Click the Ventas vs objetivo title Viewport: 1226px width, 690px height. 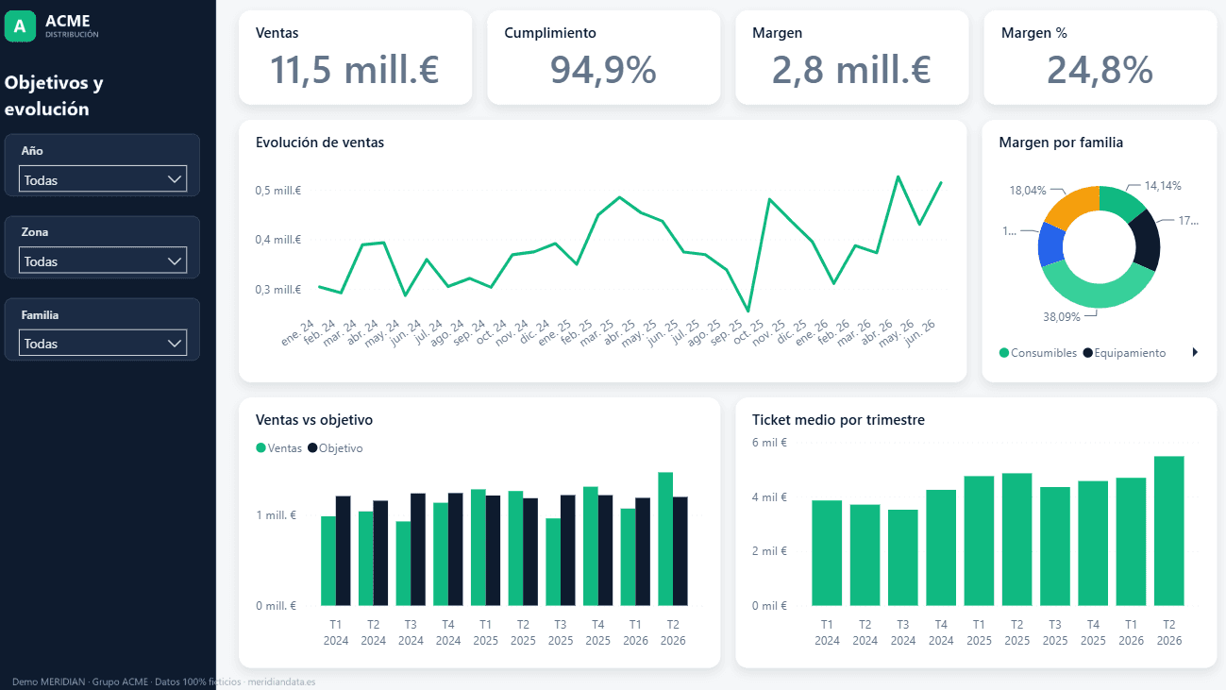pyautogui.click(x=314, y=420)
